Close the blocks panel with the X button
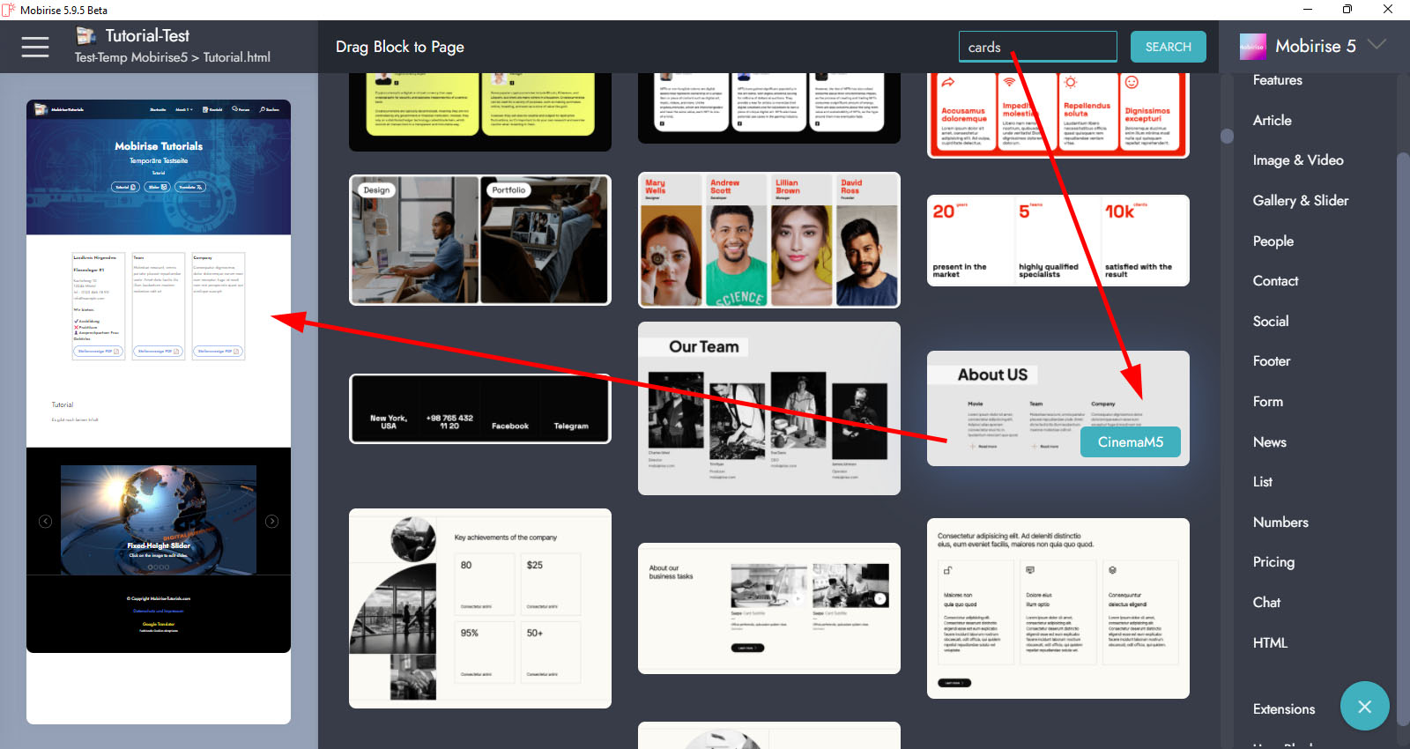This screenshot has height=749, width=1410. (1364, 706)
